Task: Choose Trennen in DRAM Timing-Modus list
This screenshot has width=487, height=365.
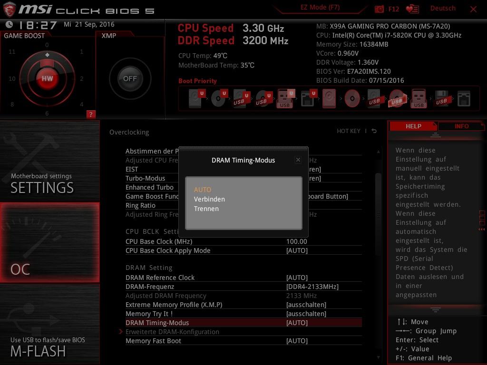Action: [x=206, y=209]
